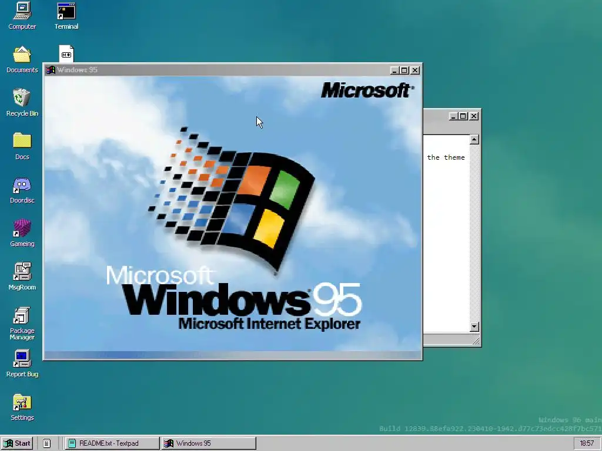The height and width of the screenshot is (451, 602).
Task: Click the Textpad scrollbar up arrow
Action: click(x=474, y=140)
